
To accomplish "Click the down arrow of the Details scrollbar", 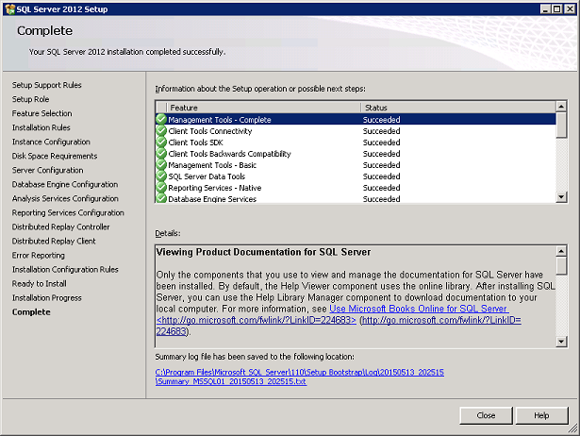I will click(561, 342).
